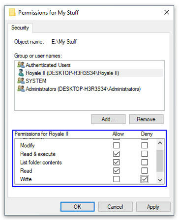Viewport: 179px width, 221px height.
Task: Click the Read & execute permission label
Action: click(38, 154)
